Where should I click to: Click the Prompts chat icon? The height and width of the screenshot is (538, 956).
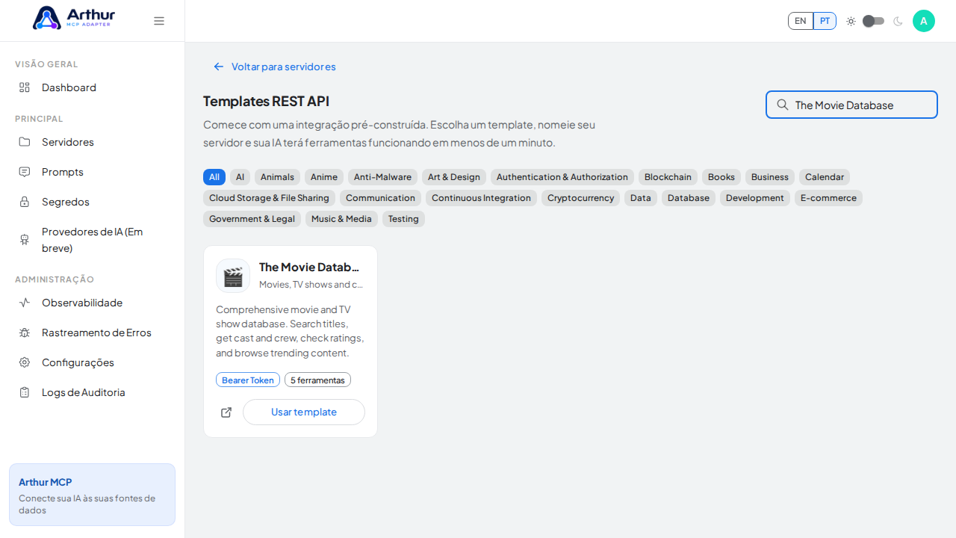(x=25, y=172)
